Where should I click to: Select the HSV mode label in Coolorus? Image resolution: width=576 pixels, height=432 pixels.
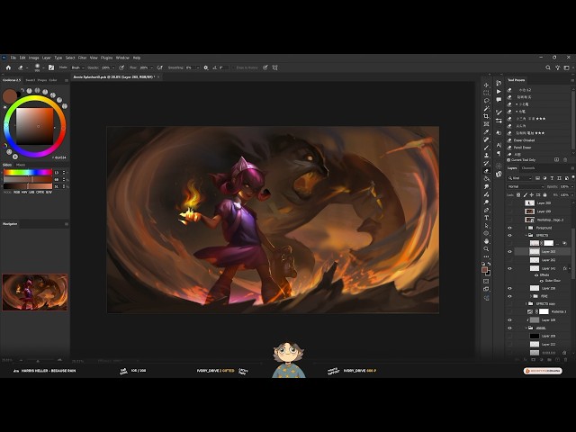click(x=24, y=192)
